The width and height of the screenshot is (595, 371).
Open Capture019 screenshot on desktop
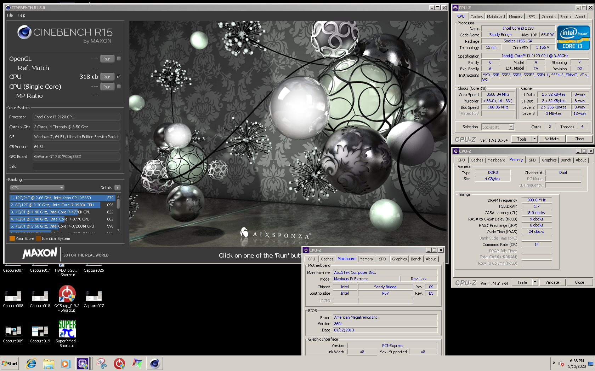pyautogui.click(x=40, y=334)
